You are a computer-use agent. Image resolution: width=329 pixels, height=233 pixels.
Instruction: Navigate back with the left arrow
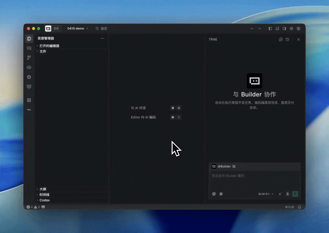[x=252, y=28]
